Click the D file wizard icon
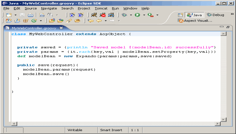 click(x=81, y=15)
